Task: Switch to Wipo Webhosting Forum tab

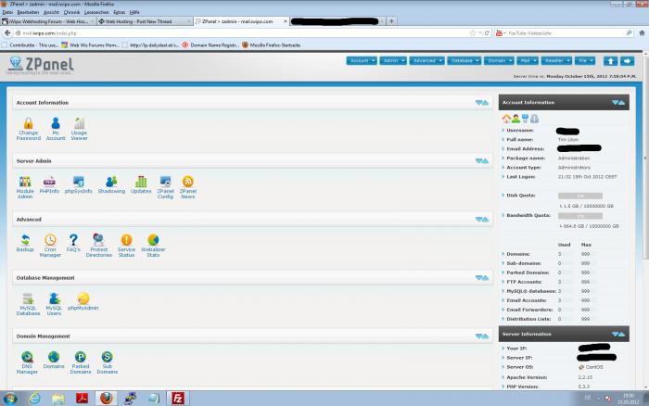Action: pyautogui.click(x=48, y=21)
